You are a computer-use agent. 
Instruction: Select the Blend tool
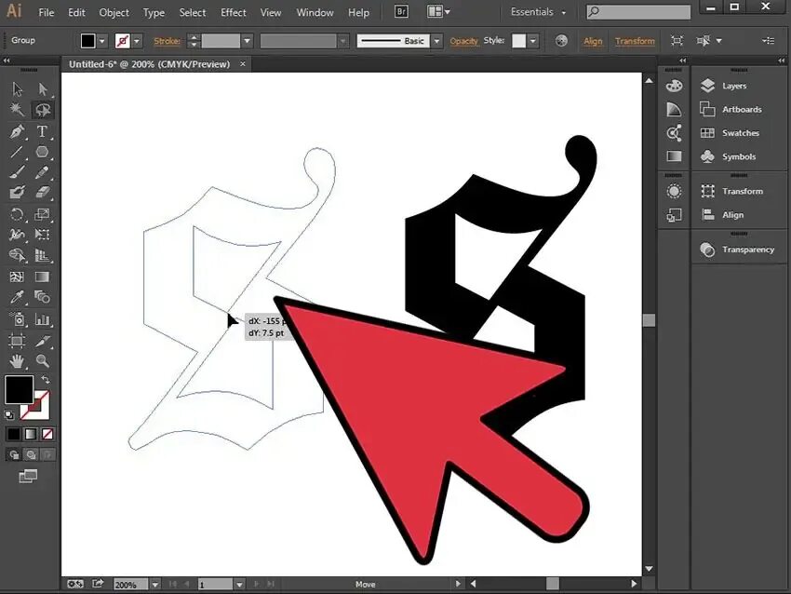click(43, 297)
